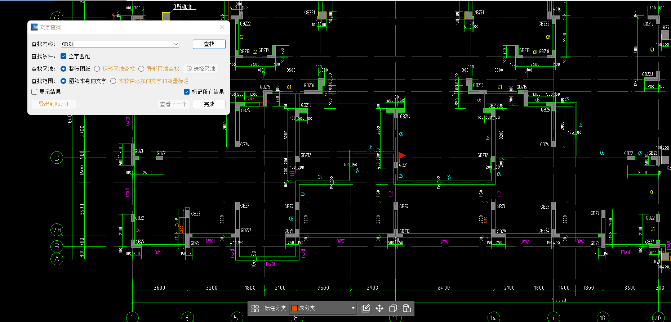Click the 完成 button

(x=209, y=104)
